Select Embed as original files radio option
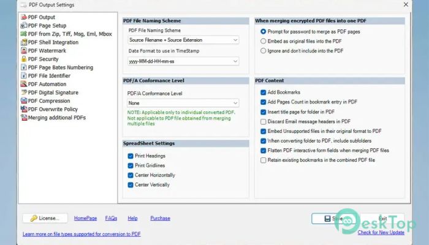The height and width of the screenshot is (245, 429). pyautogui.click(x=264, y=40)
